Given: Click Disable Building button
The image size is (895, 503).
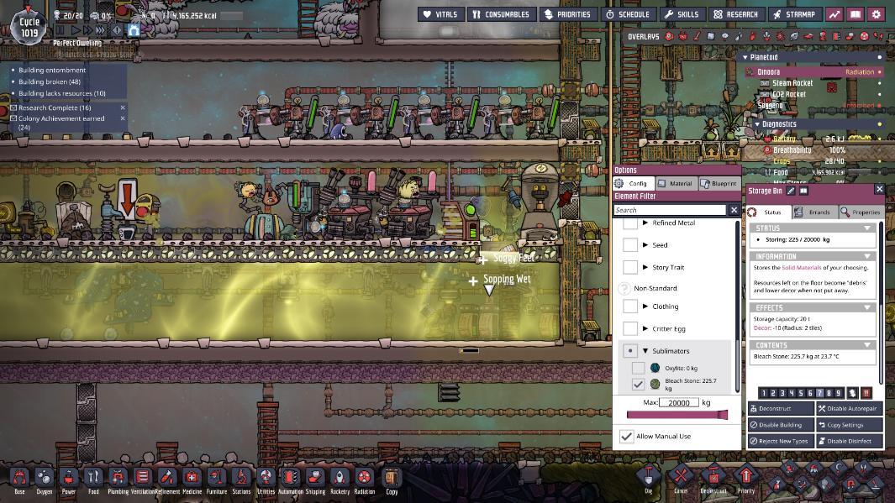Looking at the screenshot, I should [x=781, y=425].
